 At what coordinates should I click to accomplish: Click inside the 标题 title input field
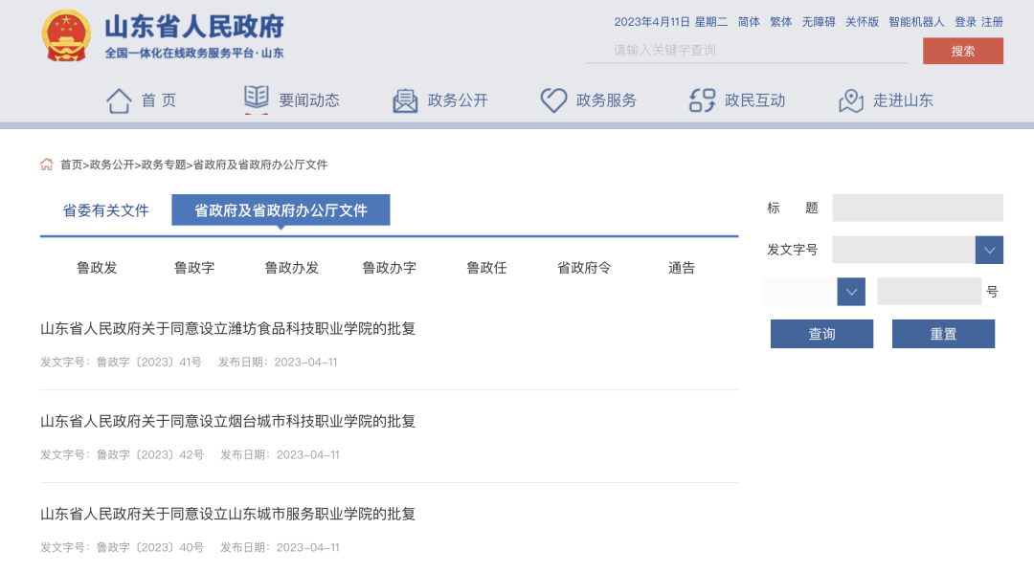[917, 208]
